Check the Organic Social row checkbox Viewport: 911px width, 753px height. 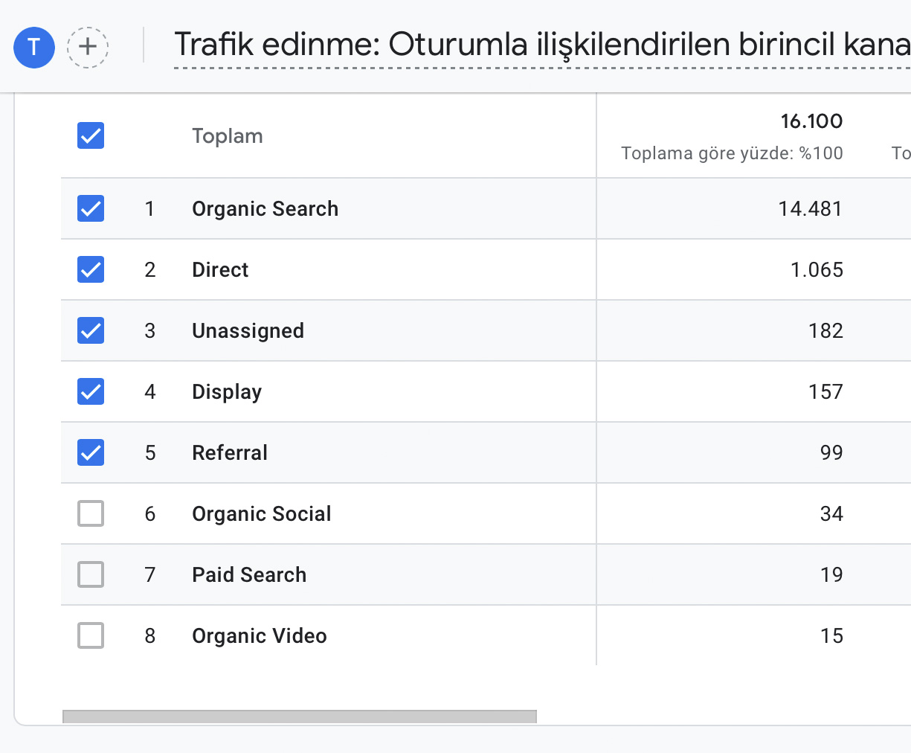click(91, 513)
